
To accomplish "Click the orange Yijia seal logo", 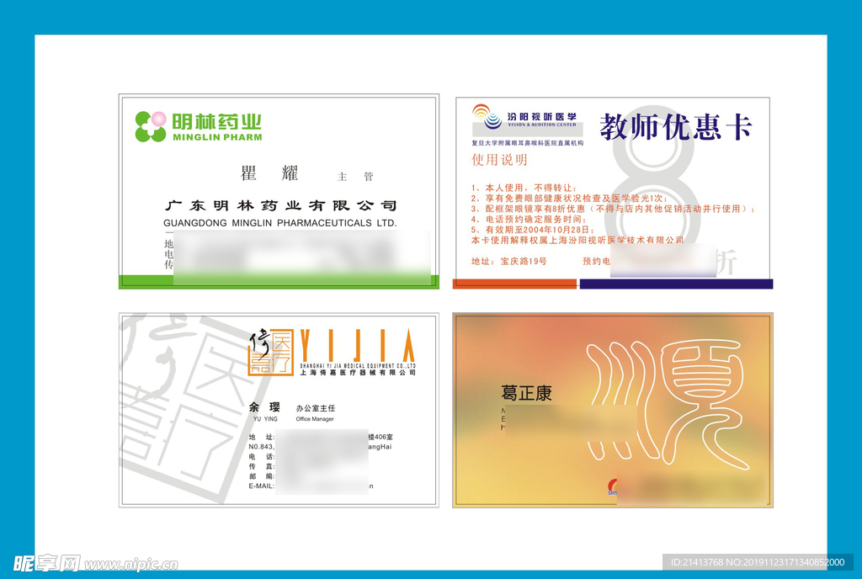I will pos(271,352).
